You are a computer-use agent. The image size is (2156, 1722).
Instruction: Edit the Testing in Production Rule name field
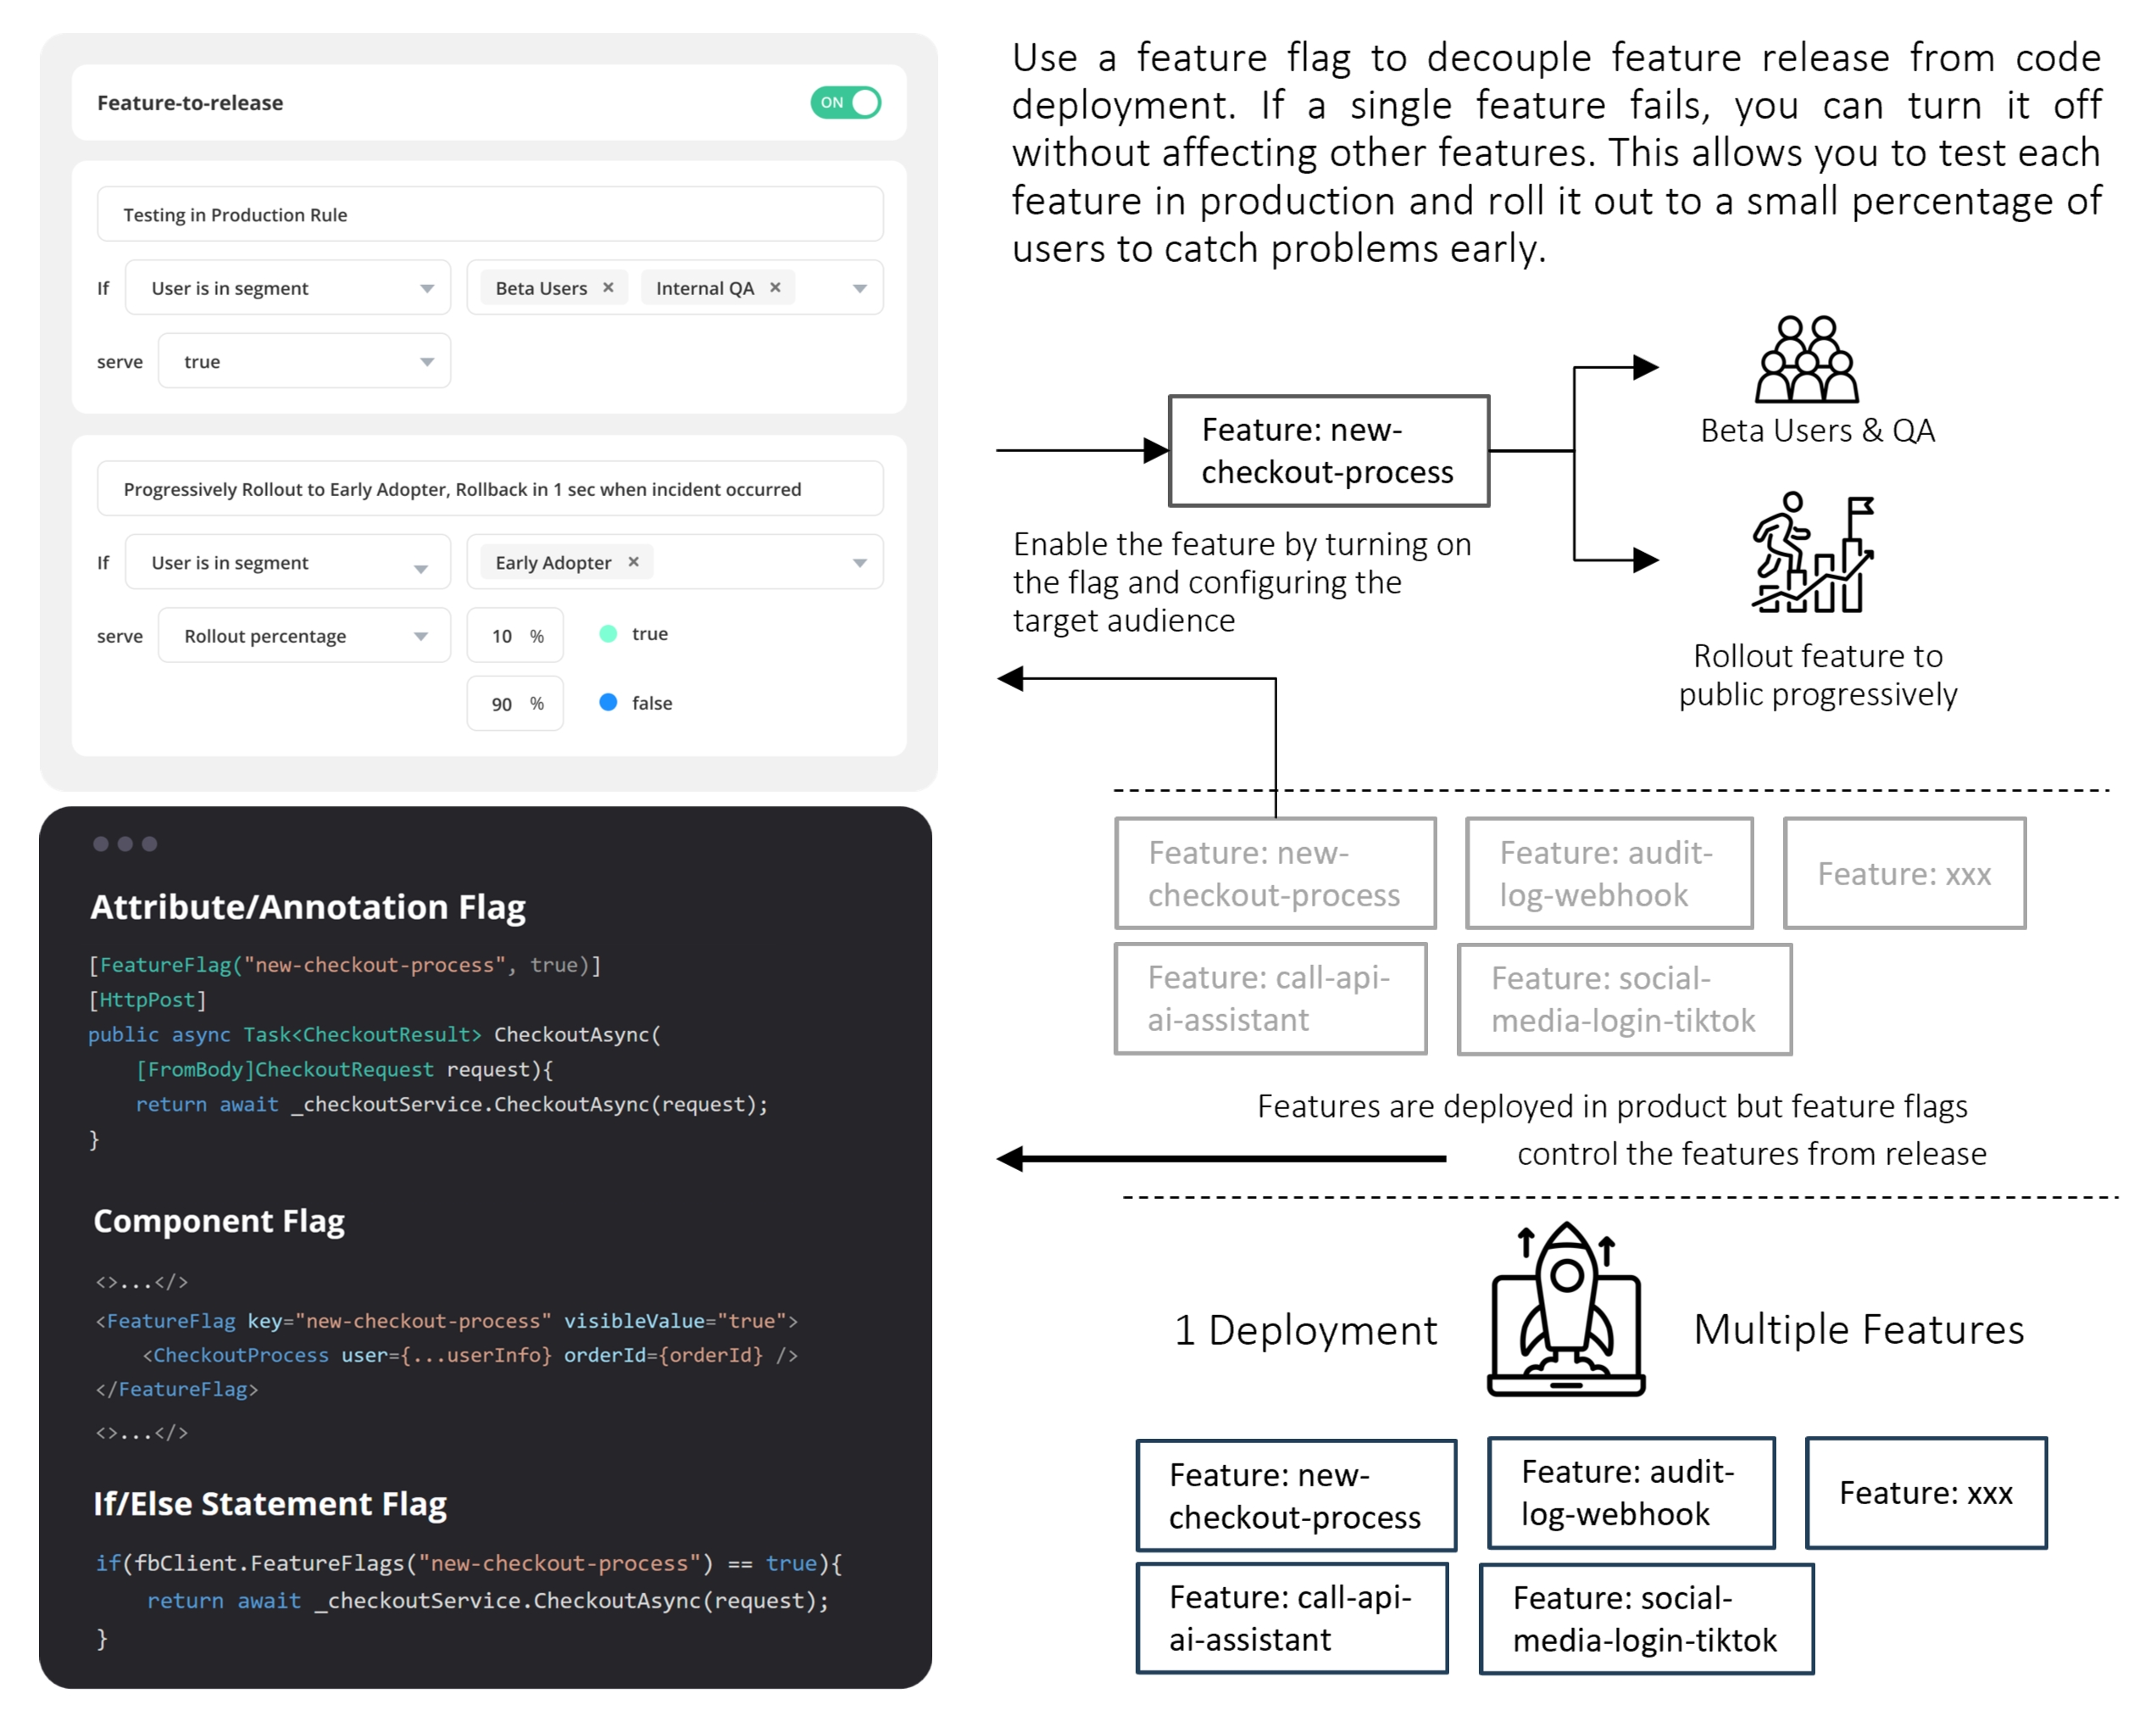coord(490,215)
